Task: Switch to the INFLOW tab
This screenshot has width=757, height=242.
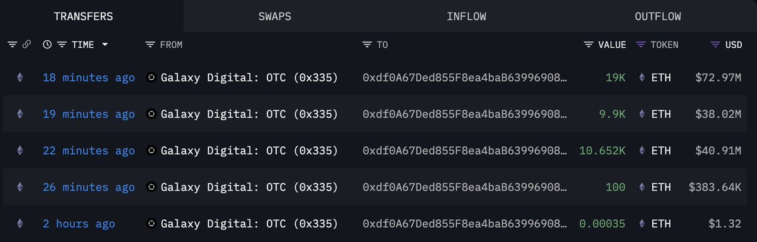Action: pyautogui.click(x=466, y=16)
